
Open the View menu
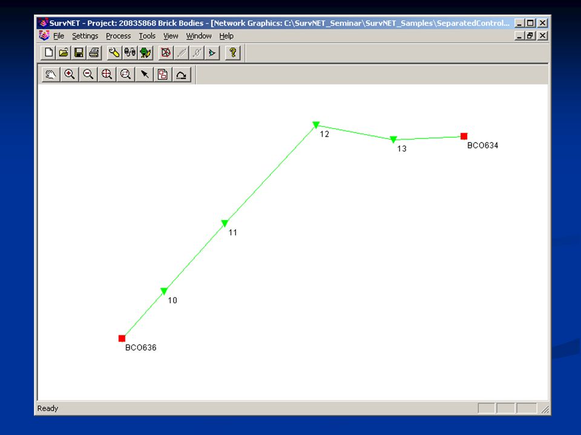171,36
